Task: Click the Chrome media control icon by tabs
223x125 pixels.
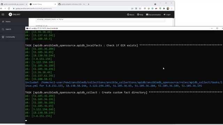Action: 155,4
